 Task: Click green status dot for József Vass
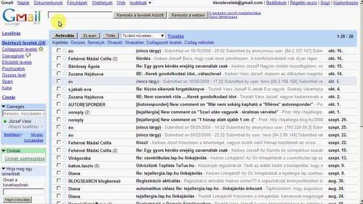click(5, 121)
